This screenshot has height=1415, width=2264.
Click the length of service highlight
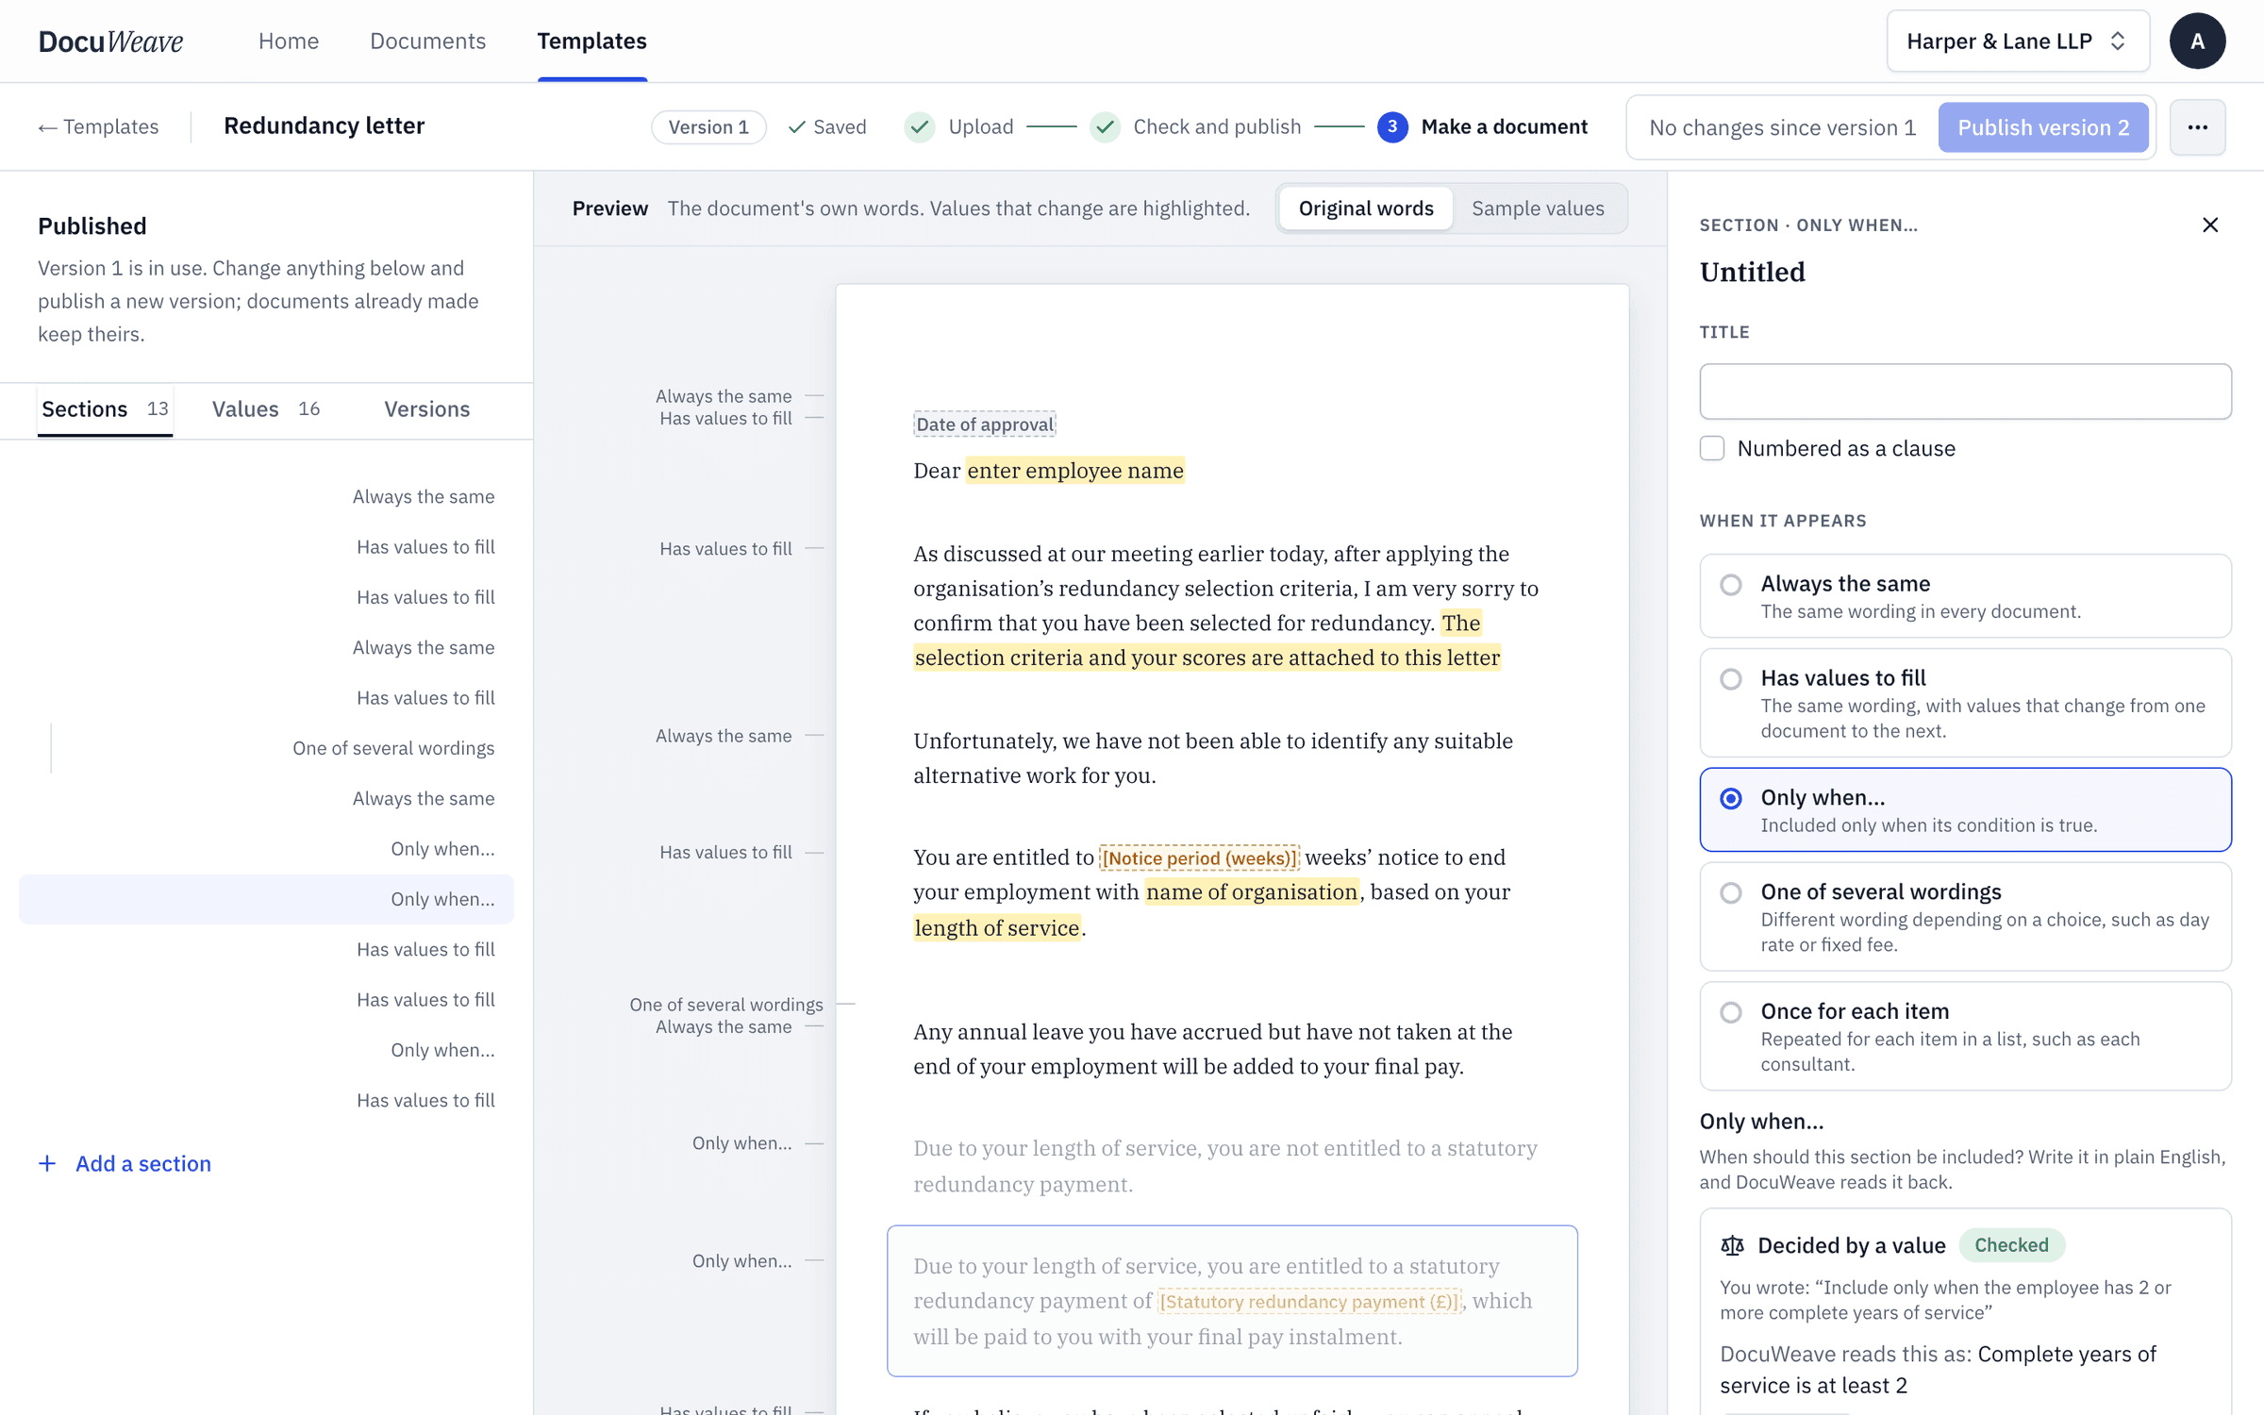click(x=996, y=928)
